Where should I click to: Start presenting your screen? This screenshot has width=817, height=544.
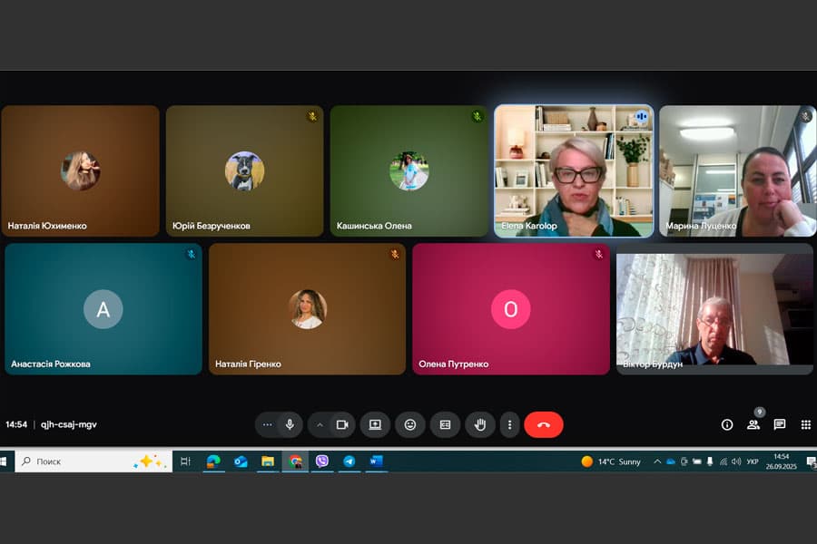tap(375, 425)
